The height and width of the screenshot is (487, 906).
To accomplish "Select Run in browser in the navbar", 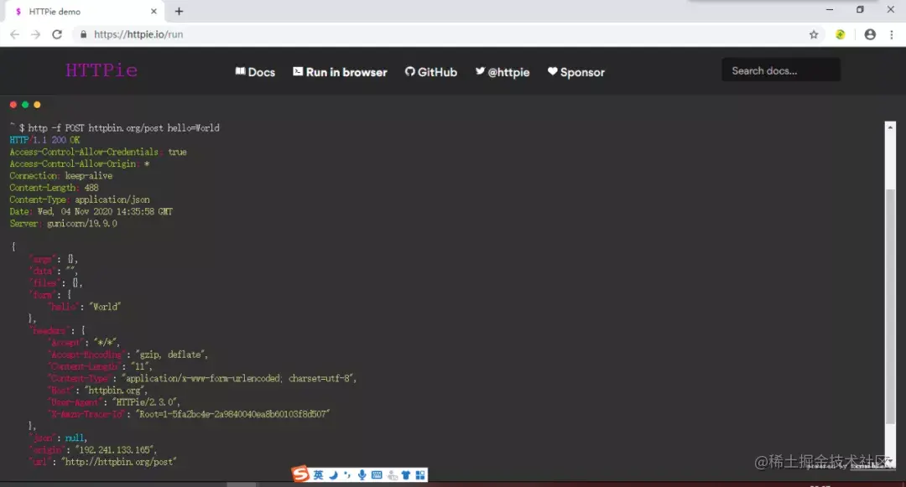I will 340,72.
